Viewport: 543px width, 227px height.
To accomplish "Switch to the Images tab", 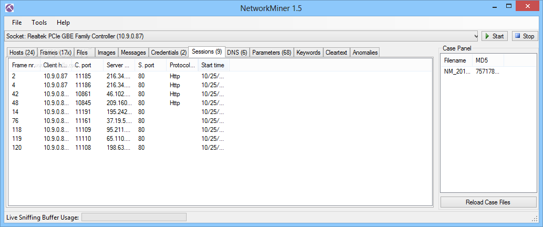I will pos(106,53).
